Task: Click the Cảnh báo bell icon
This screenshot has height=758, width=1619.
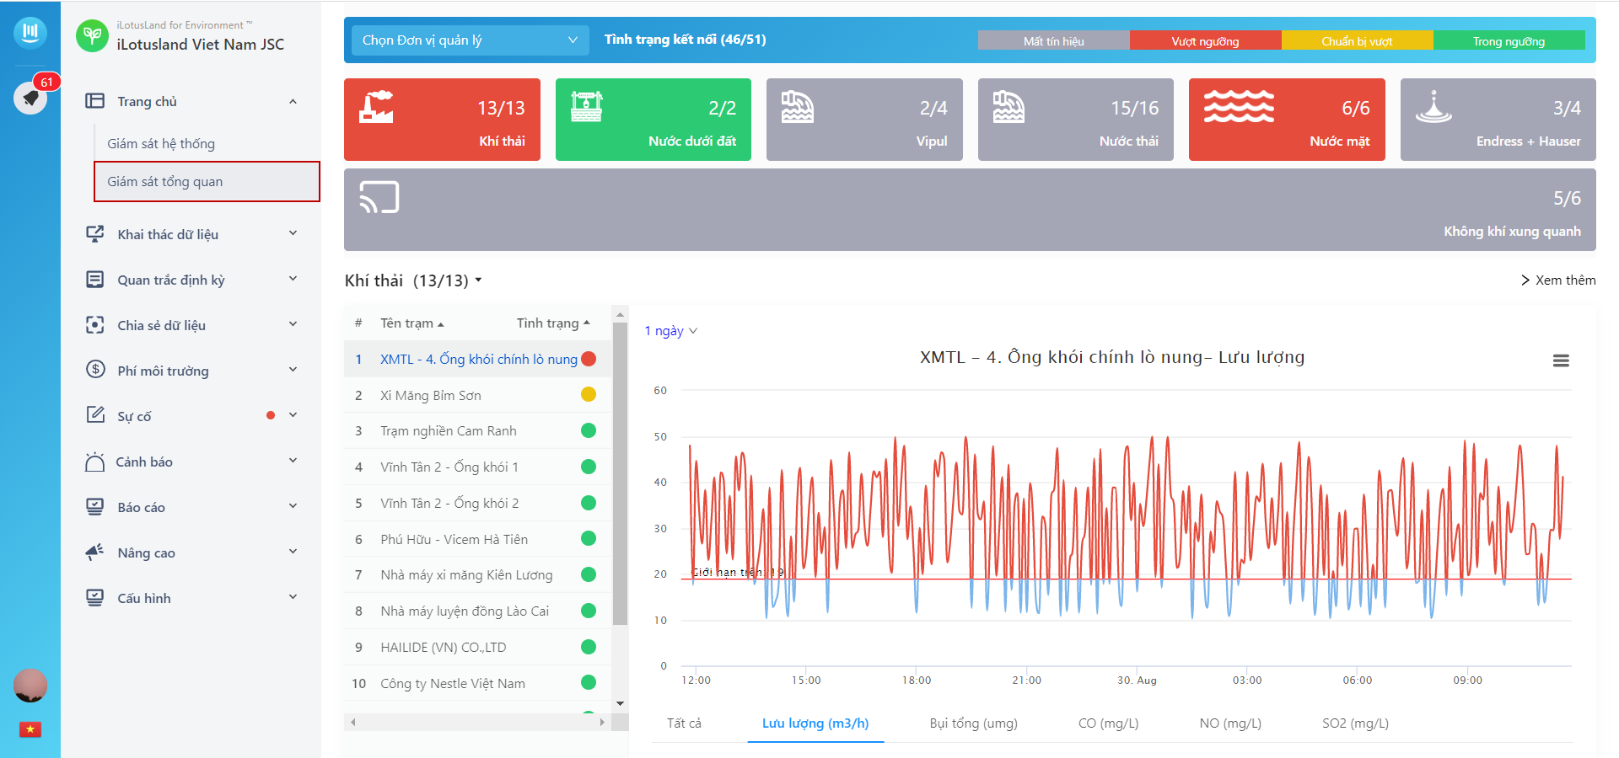Action: pyautogui.click(x=94, y=462)
